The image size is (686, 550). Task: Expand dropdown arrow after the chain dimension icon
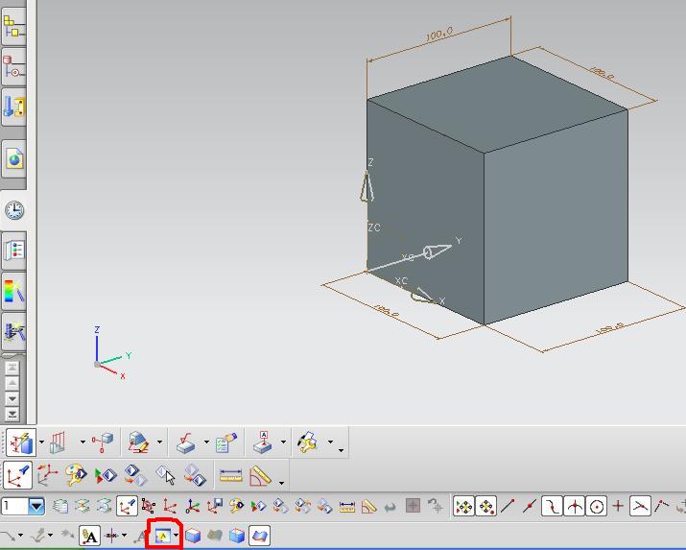(x=83, y=442)
